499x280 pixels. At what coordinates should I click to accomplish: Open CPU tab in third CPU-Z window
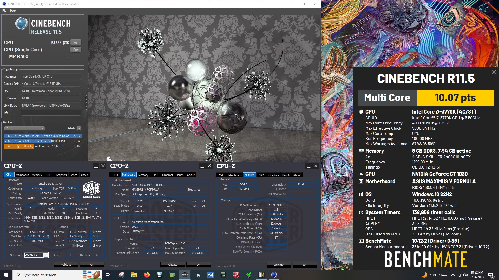[221, 175]
